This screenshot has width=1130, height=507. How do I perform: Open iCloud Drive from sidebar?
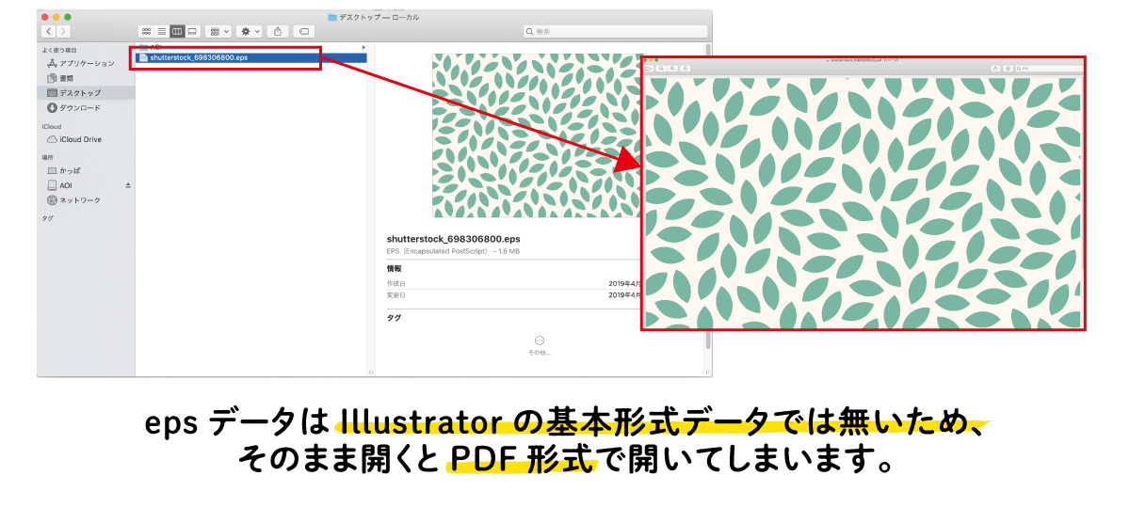tap(80, 139)
